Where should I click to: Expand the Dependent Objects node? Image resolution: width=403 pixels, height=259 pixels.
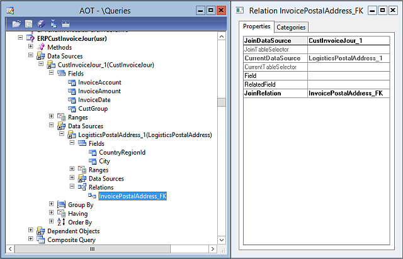pos(30,231)
